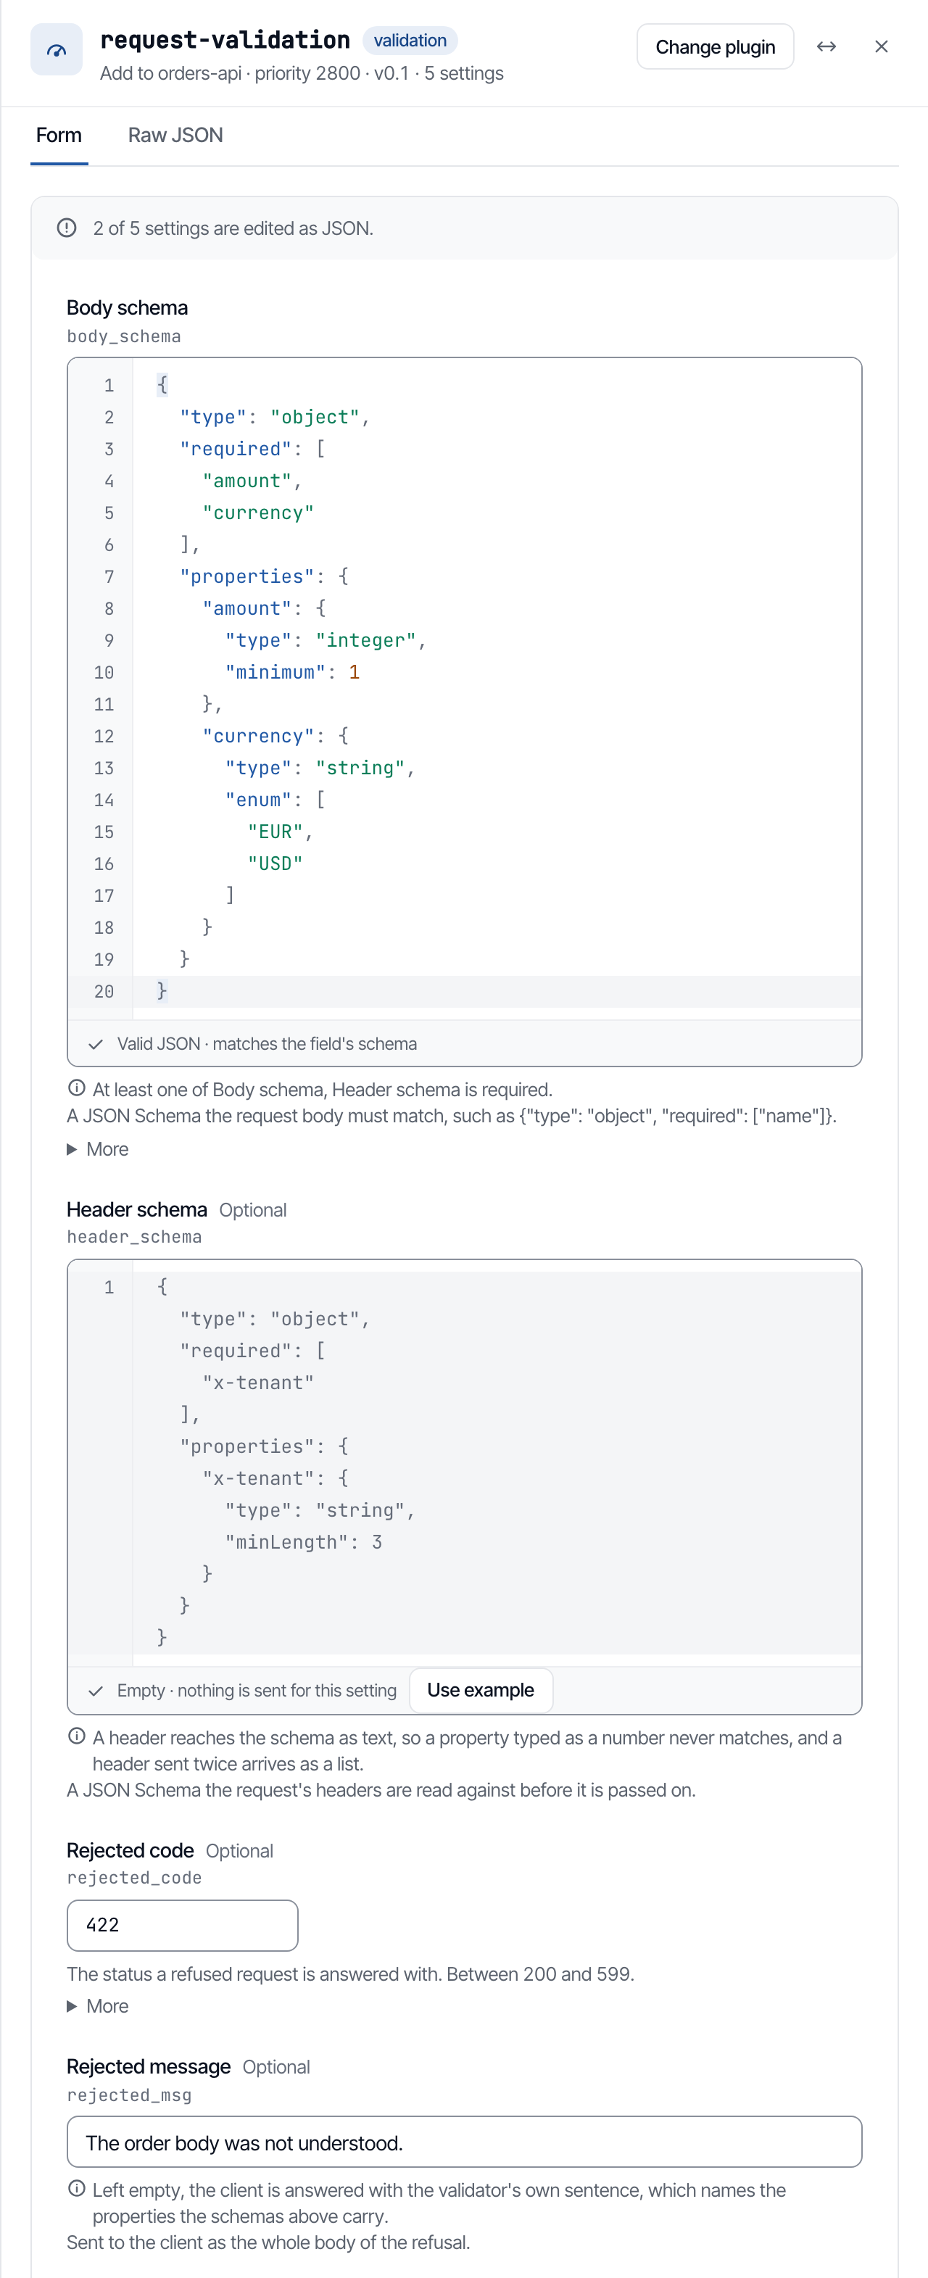
Task: Click info icon beside 'At least one of Body schema'
Action: [x=77, y=1088]
